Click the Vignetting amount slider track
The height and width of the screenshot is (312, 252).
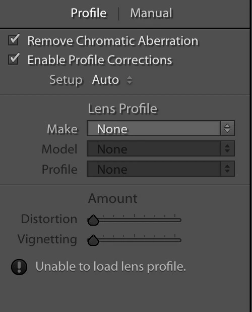[134, 240]
